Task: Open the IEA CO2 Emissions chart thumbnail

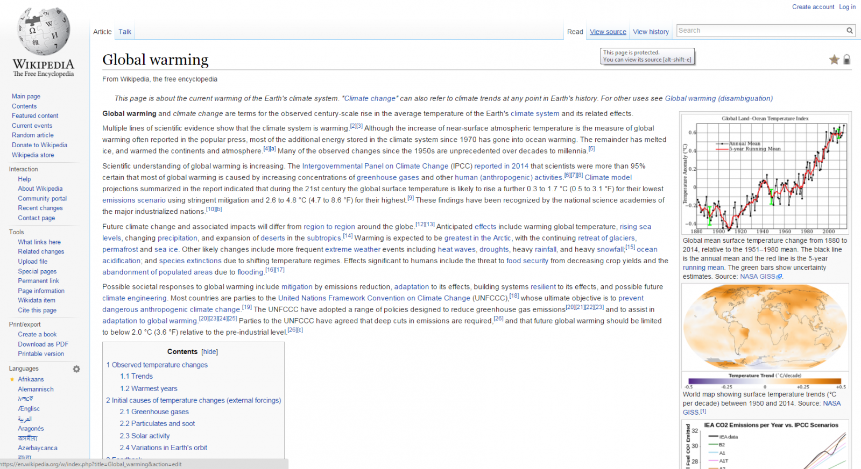Action: [x=765, y=444]
